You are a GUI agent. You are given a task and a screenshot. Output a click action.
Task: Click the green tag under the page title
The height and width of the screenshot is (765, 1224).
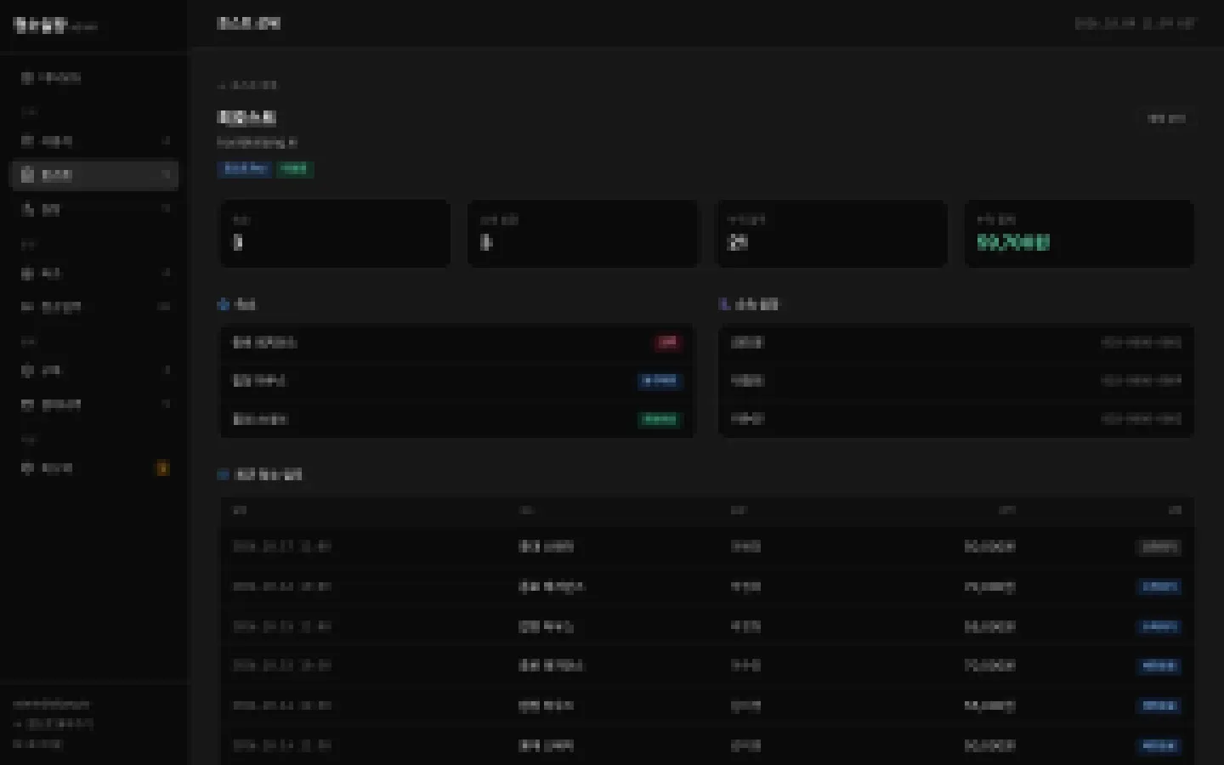pyautogui.click(x=294, y=169)
